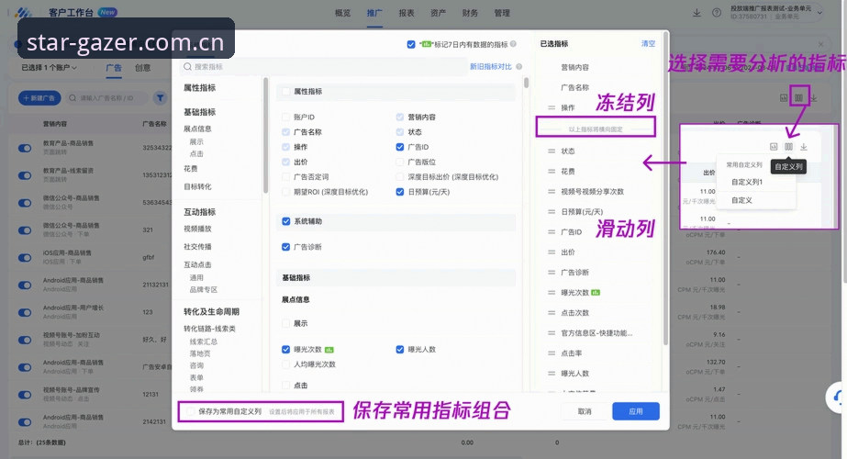Click the 应用 apply button

pos(636,411)
